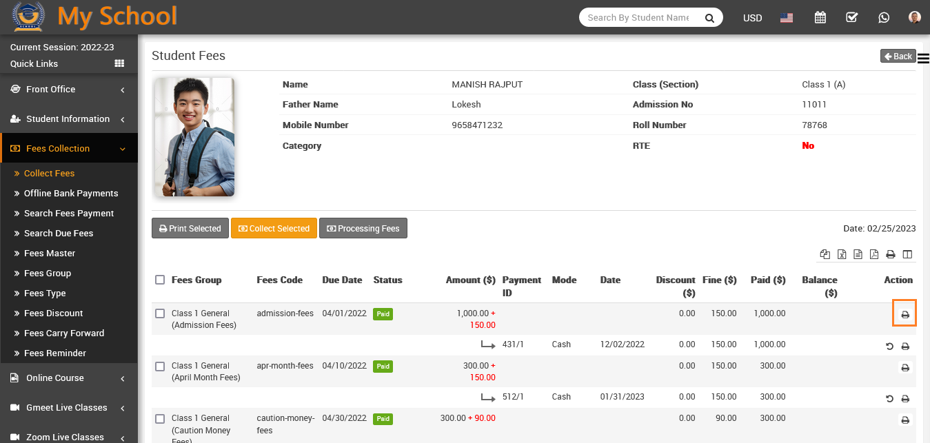Click the Collect Selected button
930x443 pixels.
click(x=274, y=229)
